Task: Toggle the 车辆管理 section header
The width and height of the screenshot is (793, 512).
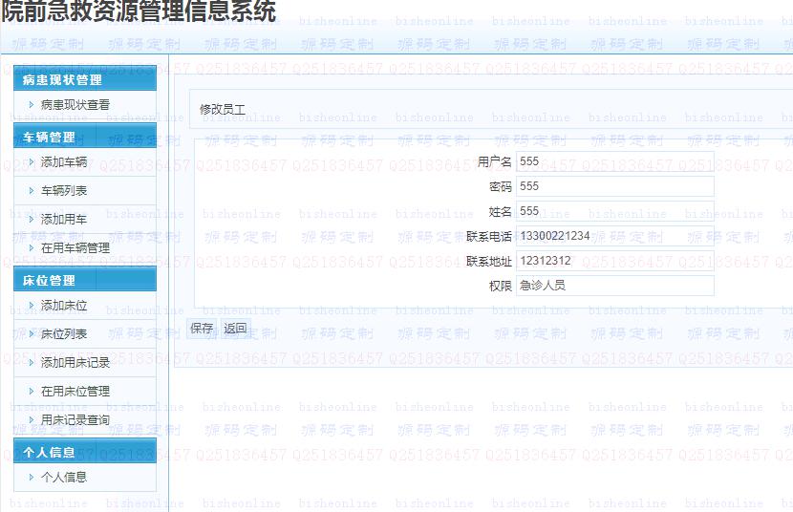Action: pos(85,137)
